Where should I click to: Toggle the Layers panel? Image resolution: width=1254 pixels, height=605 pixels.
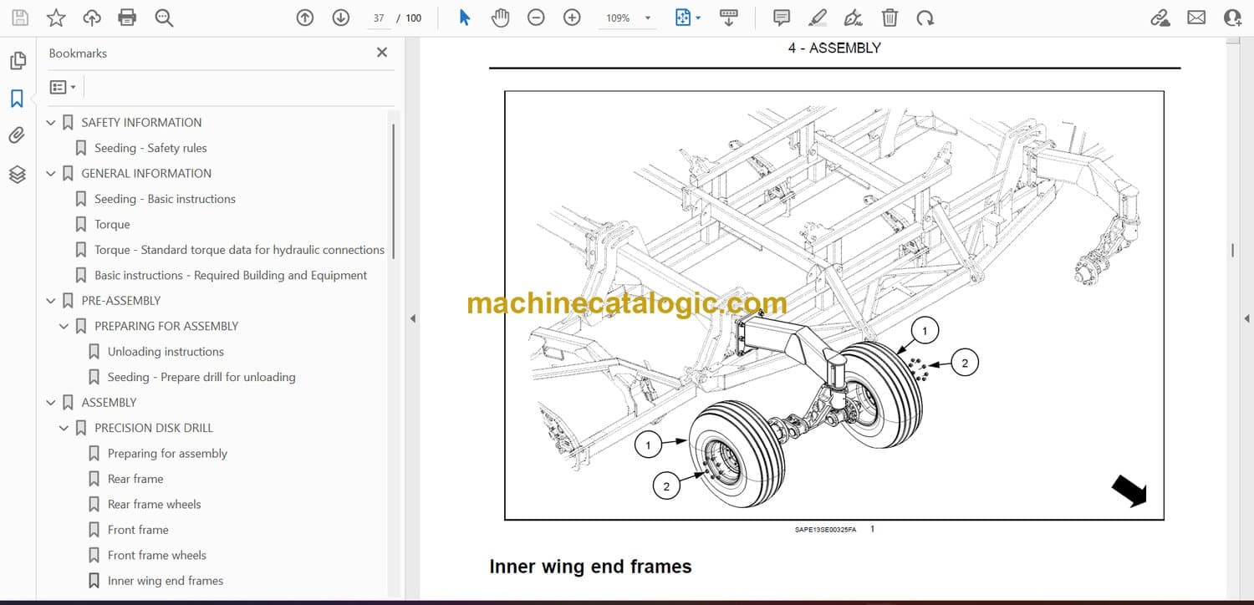point(17,174)
